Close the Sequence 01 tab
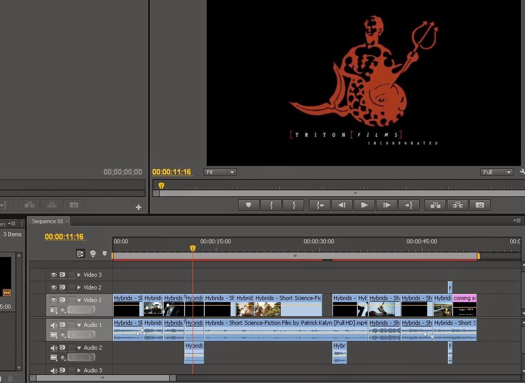 coord(67,221)
